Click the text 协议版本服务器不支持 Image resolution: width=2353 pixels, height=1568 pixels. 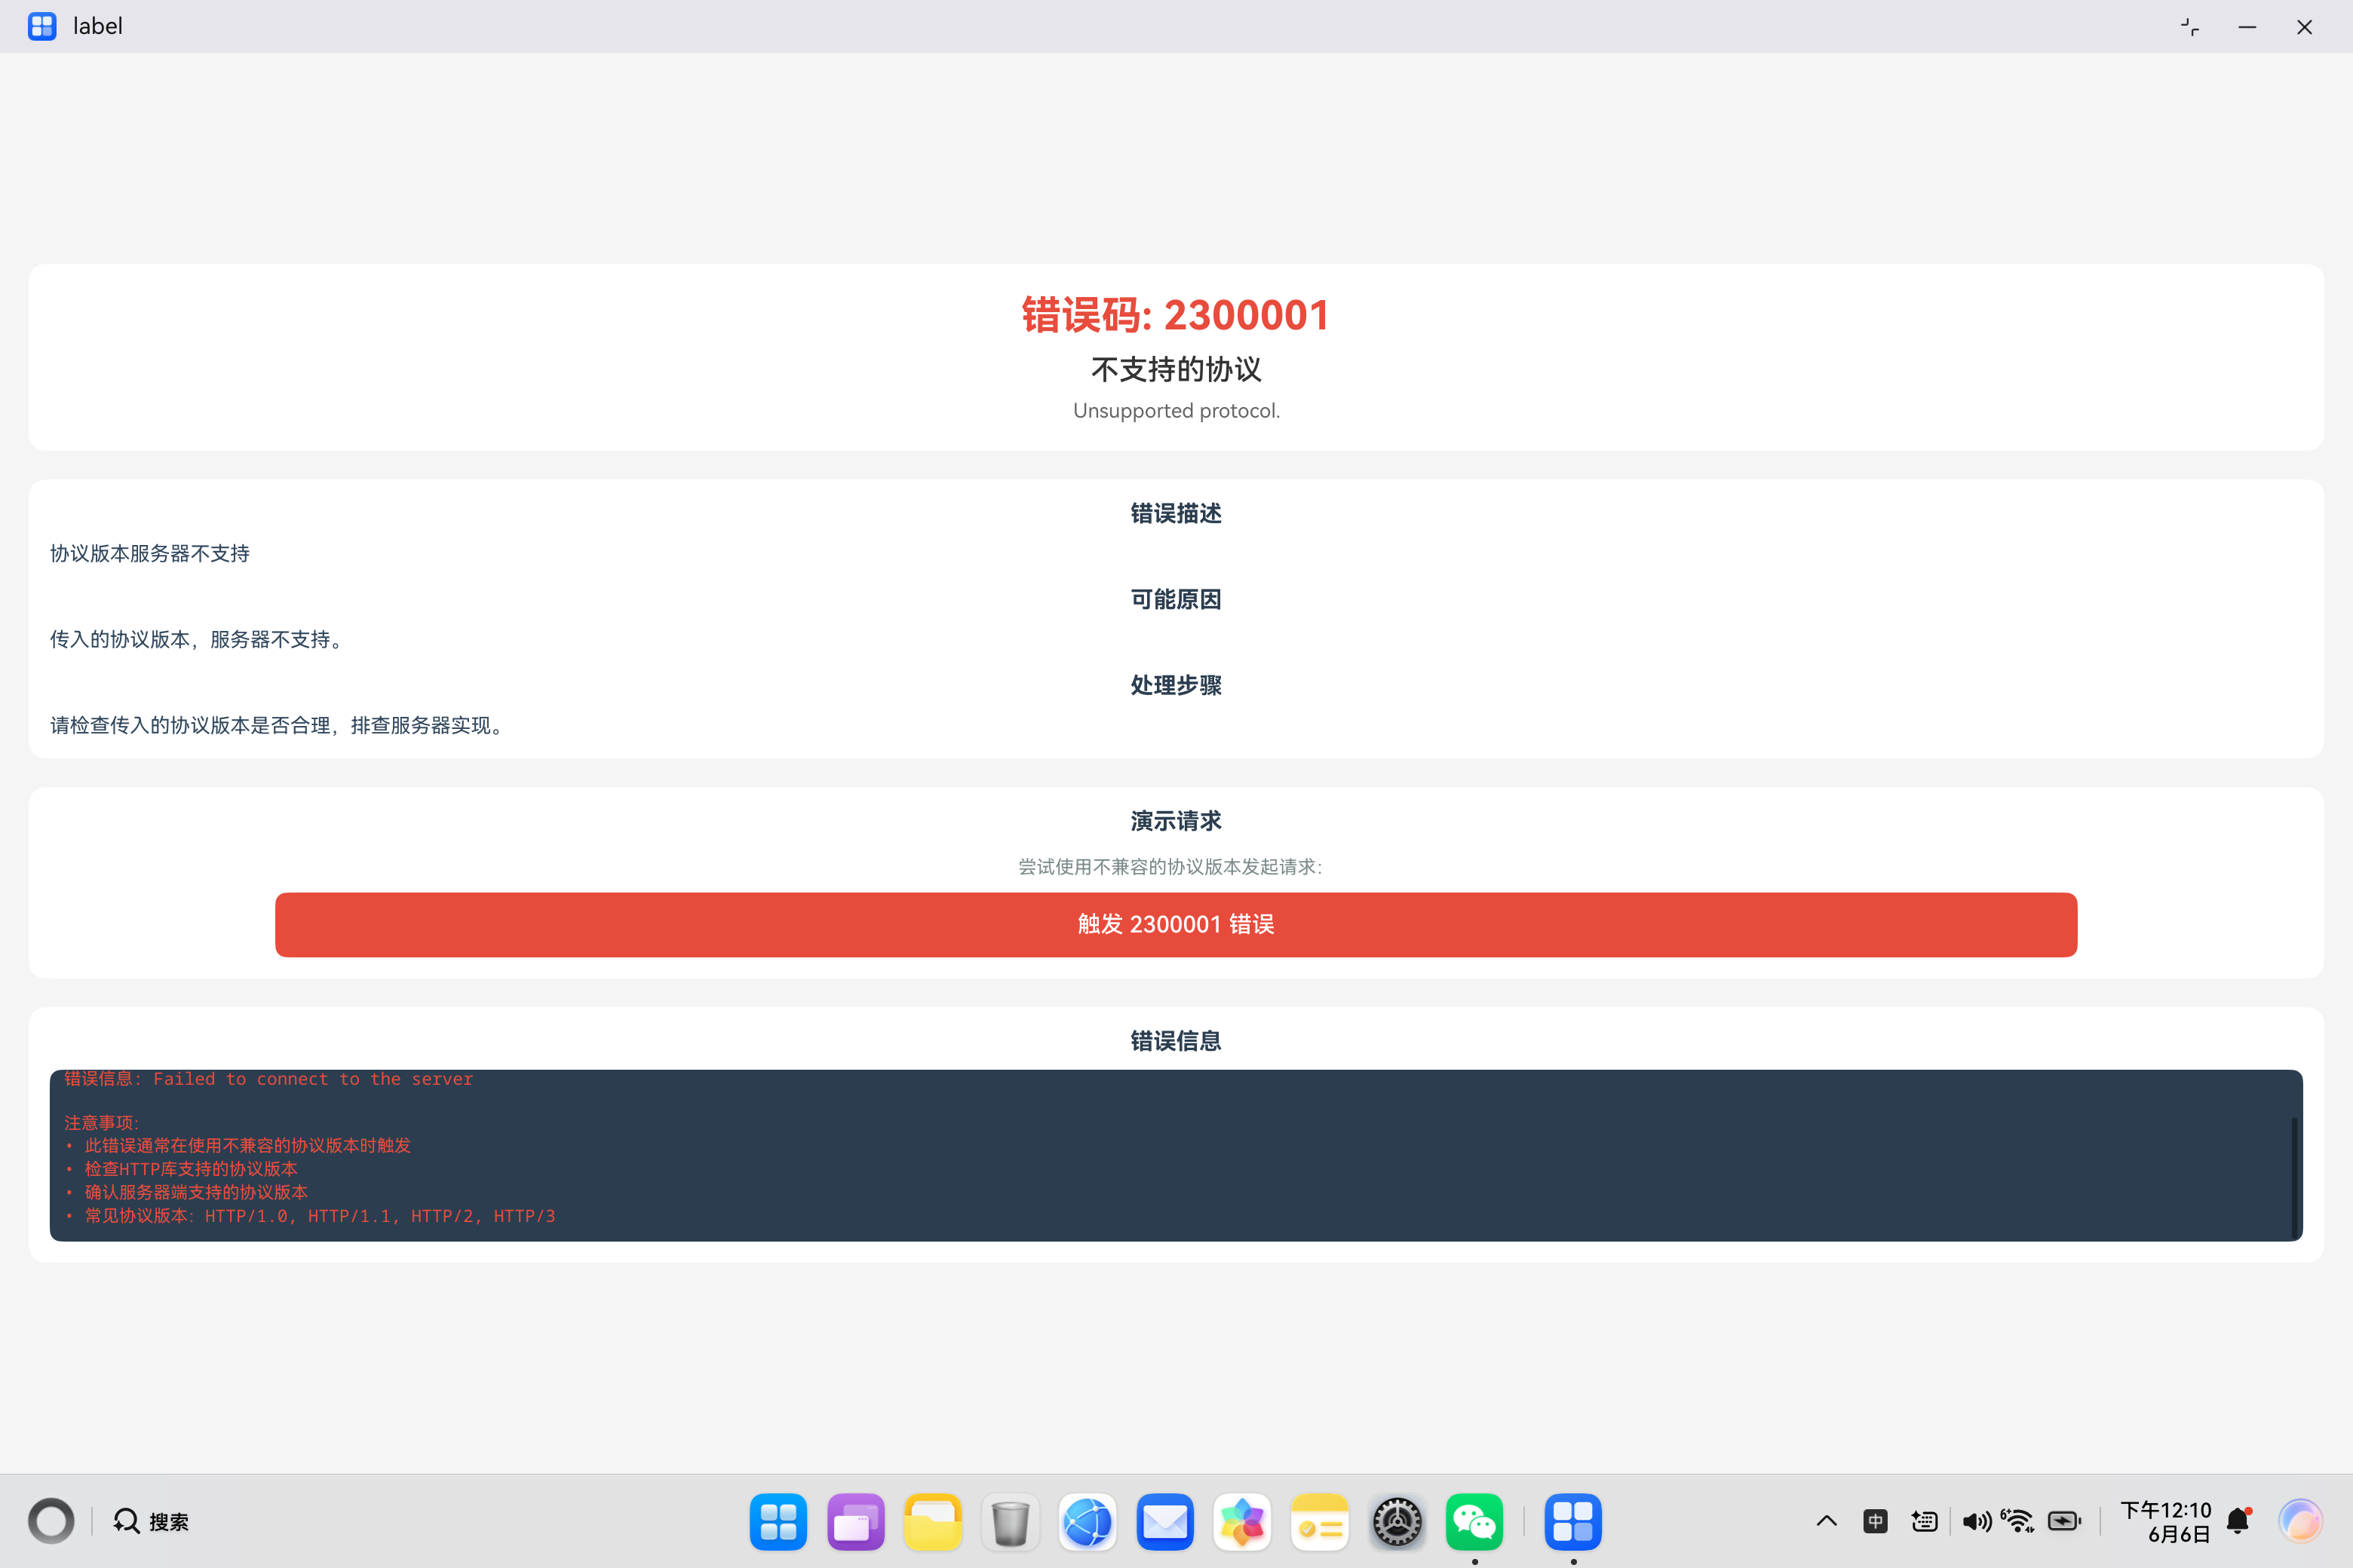pos(150,553)
